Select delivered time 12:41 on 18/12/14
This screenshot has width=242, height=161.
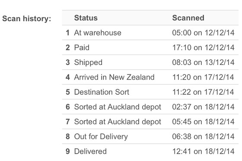[203, 151]
